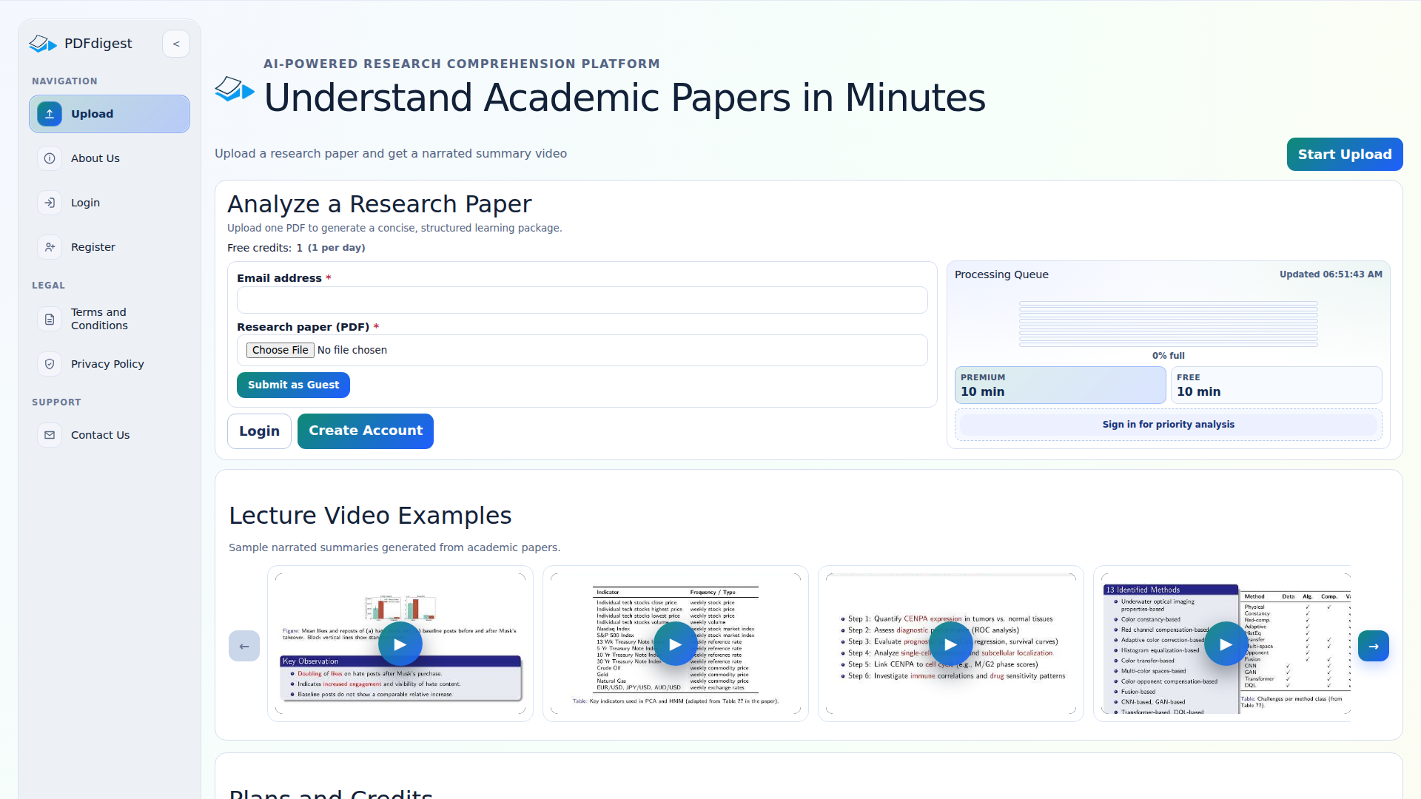
Task: Click the Privacy Policy shield icon
Action: click(50, 364)
